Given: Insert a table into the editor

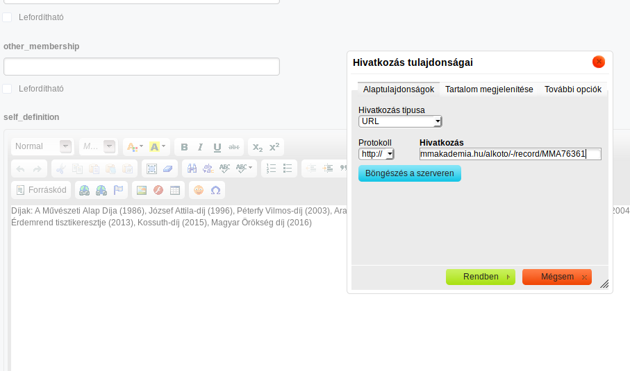Looking at the screenshot, I should point(175,191).
